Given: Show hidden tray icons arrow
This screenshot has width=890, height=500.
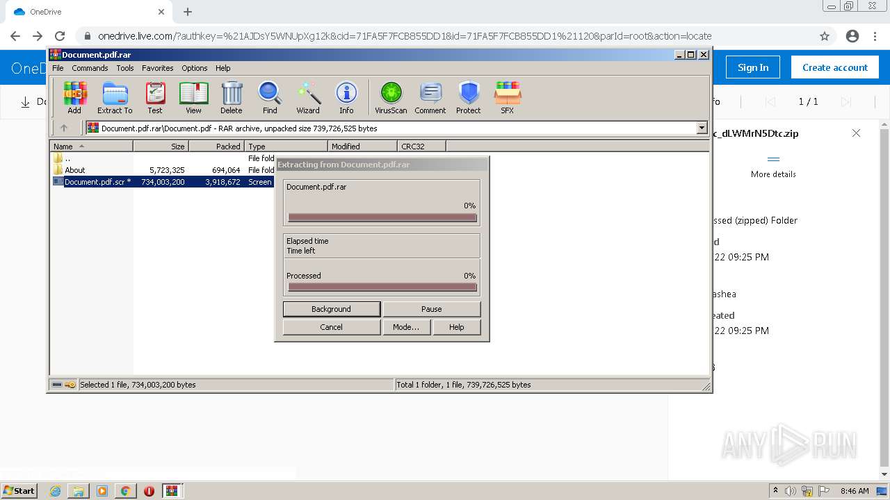Looking at the screenshot, I should point(776,491).
